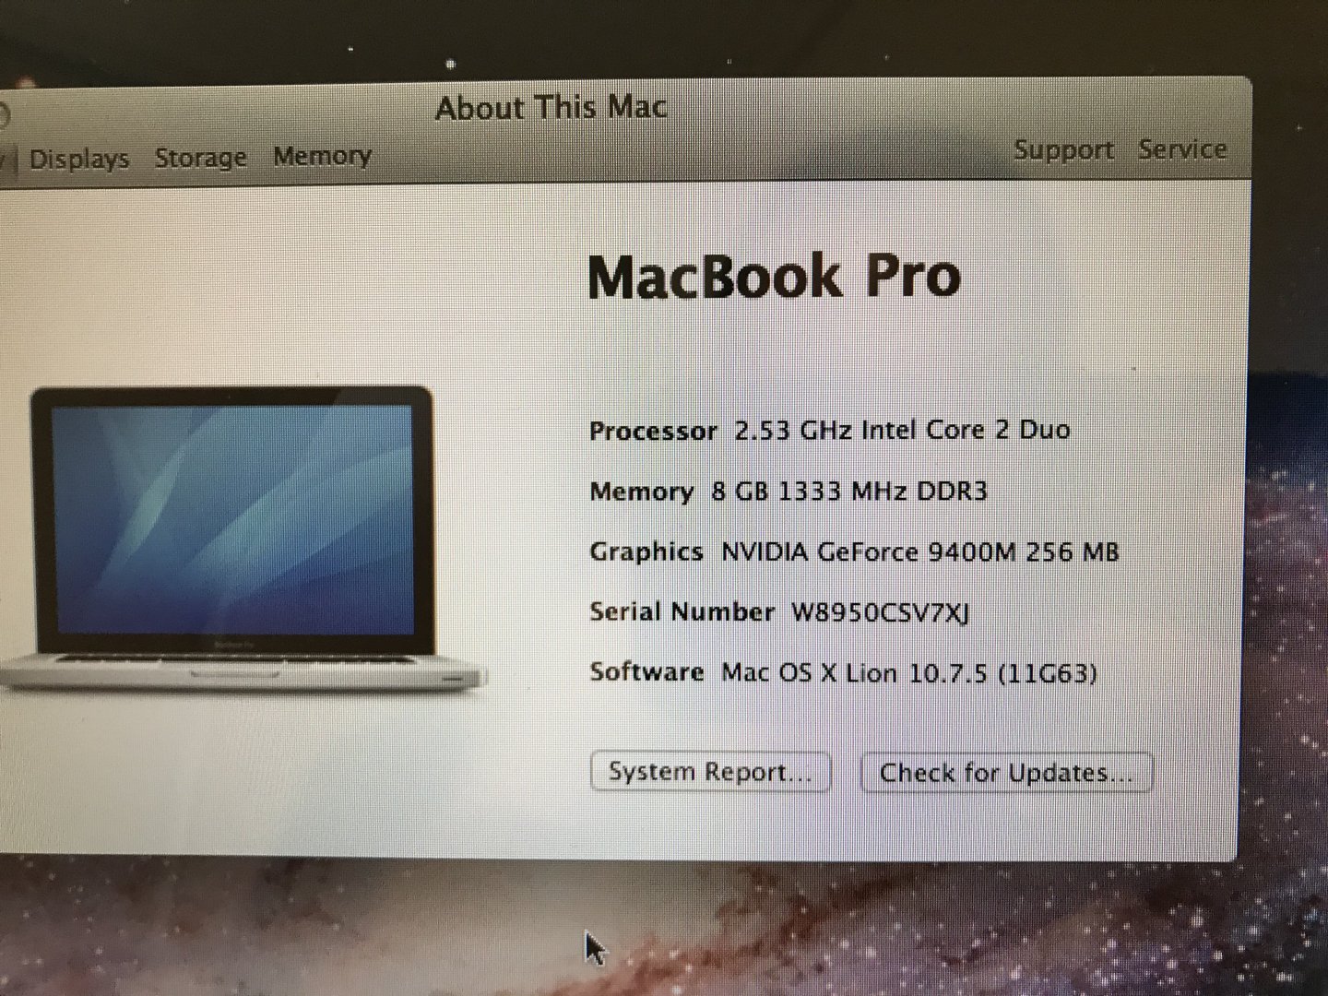Image resolution: width=1328 pixels, height=996 pixels.
Task: Click serial number W8950CSV7XJ
Action: coord(880,612)
